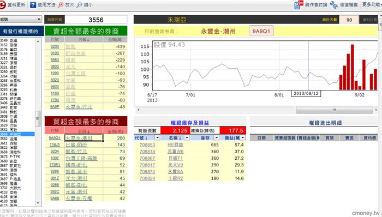Click 名稱 header in buy-side table
The image size is (382, 217).
(84, 131)
